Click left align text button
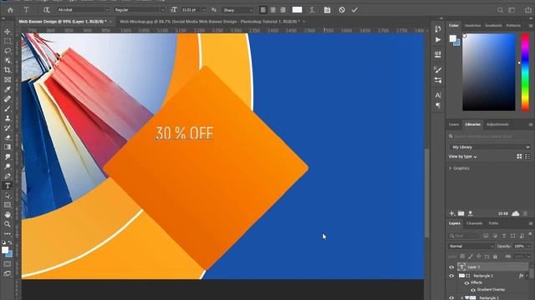535x300 pixels. [x=263, y=10]
